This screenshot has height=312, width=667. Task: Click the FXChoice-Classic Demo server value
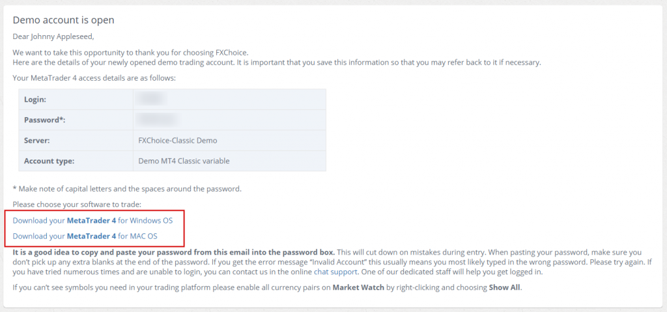178,141
